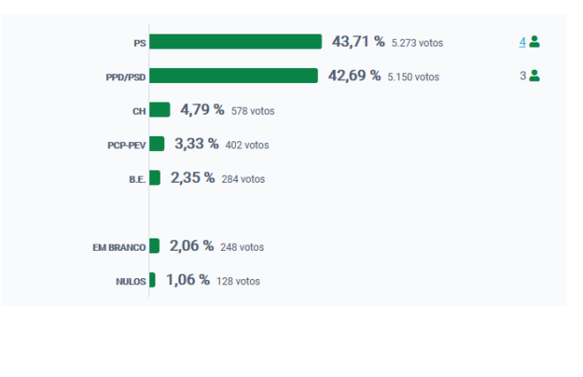The height and width of the screenshot is (377, 583).
Task: Click the NULOS green bar
Action: tap(152, 280)
